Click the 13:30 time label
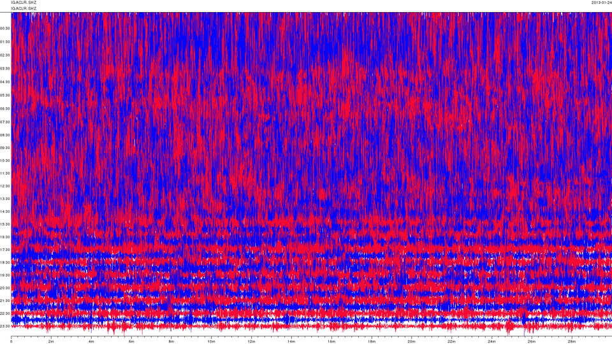The image size is (612, 344). tap(4, 199)
